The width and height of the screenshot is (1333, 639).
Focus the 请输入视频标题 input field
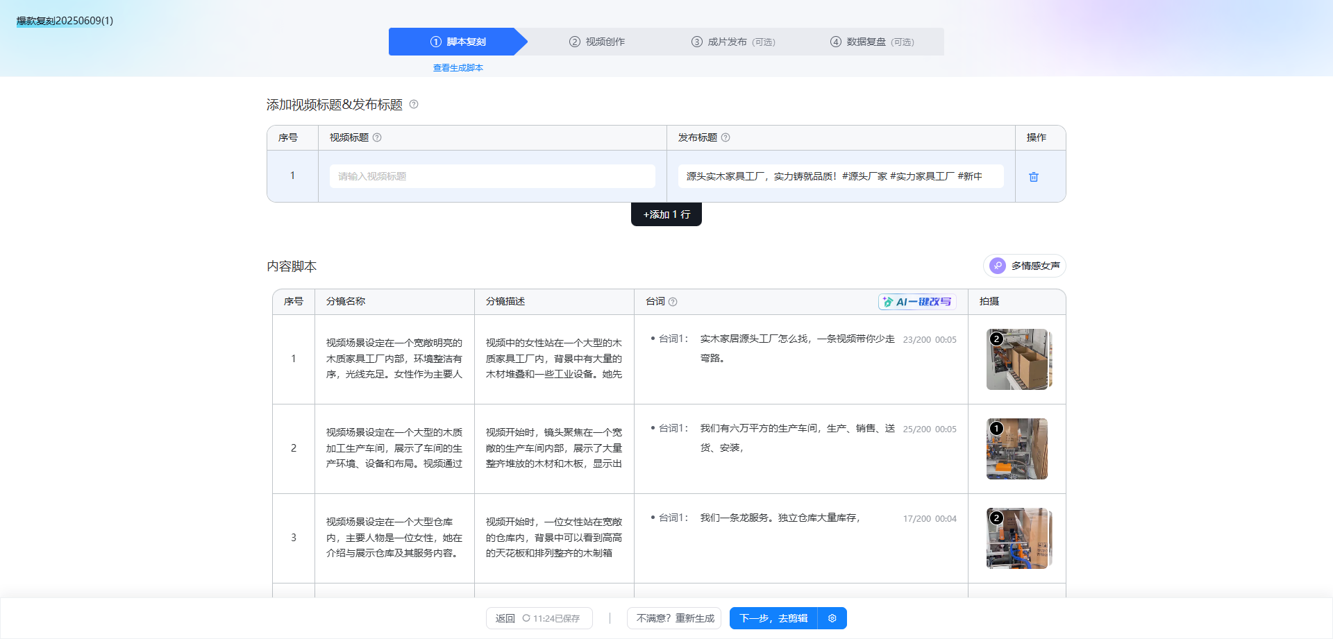point(492,176)
